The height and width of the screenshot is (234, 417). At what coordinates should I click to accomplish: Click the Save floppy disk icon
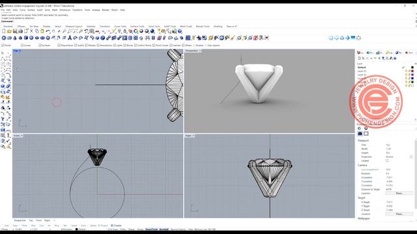(15, 31)
